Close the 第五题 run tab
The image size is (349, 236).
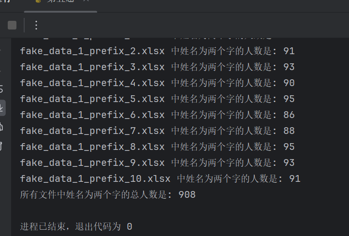86,1
